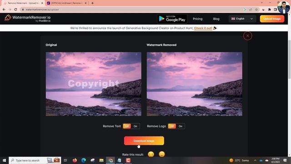Open the browser side panel icon
This screenshot has width=291, height=164.
[275, 10]
